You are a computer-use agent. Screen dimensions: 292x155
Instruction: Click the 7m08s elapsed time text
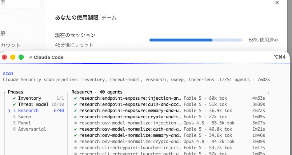[x=264, y=80]
